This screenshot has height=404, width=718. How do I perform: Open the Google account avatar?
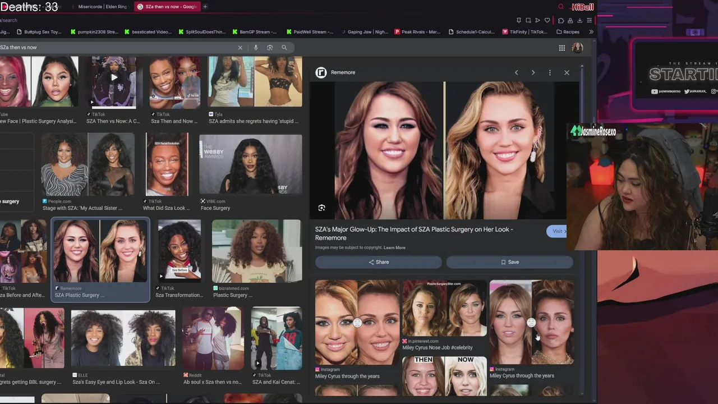point(577,48)
